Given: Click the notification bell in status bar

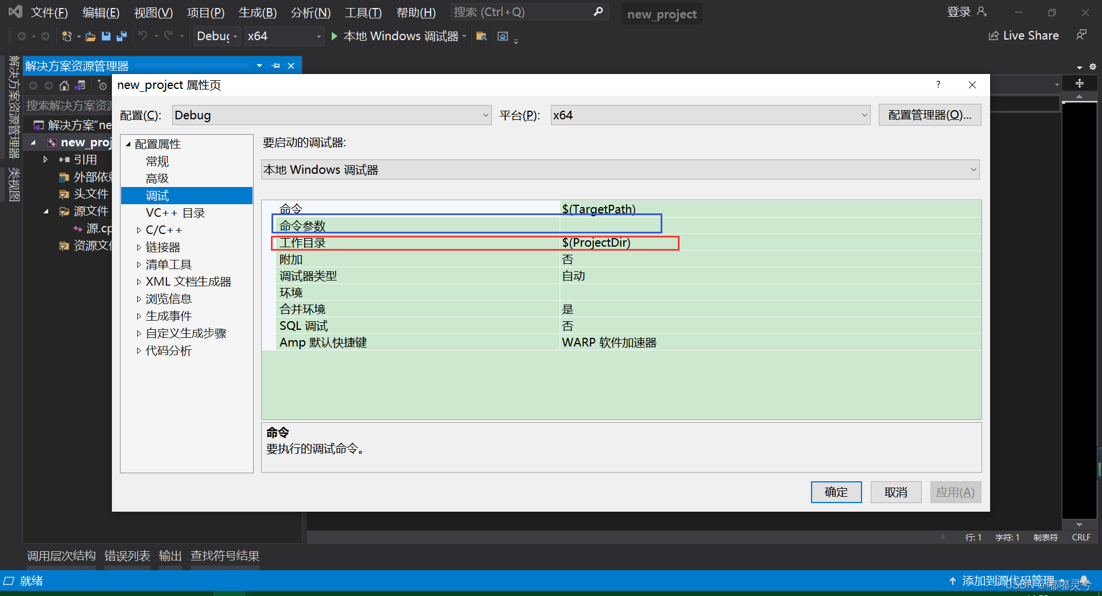Looking at the screenshot, I should (x=1084, y=581).
